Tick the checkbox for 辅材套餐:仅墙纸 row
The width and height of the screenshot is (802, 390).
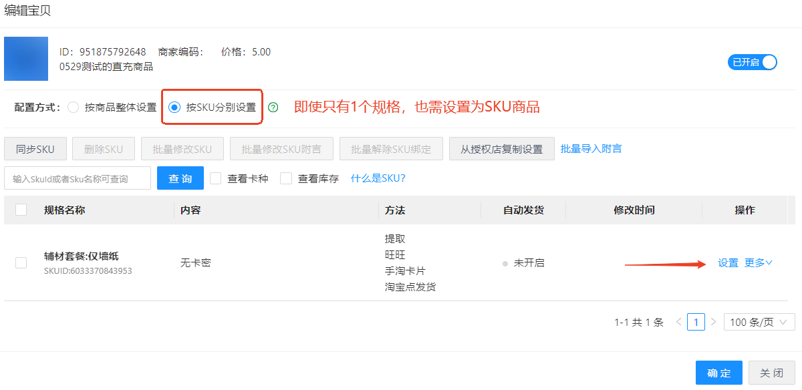tap(21, 263)
